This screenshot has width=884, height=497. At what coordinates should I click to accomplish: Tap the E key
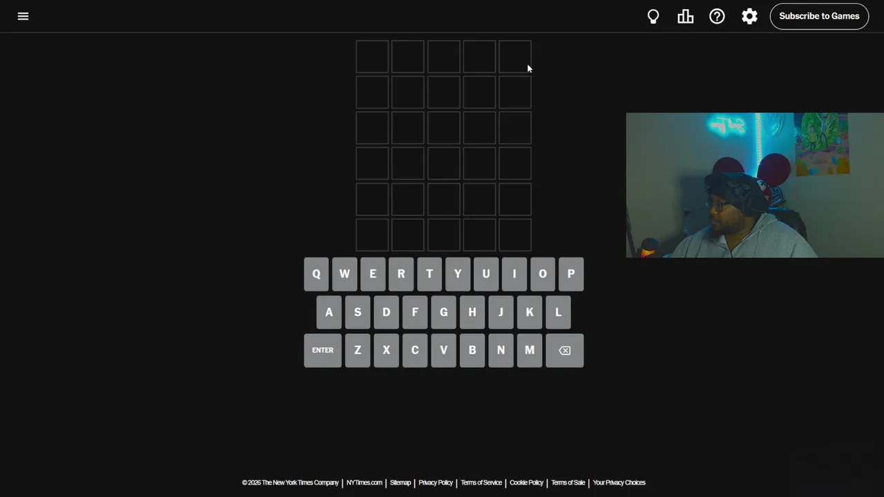(373, 274)
